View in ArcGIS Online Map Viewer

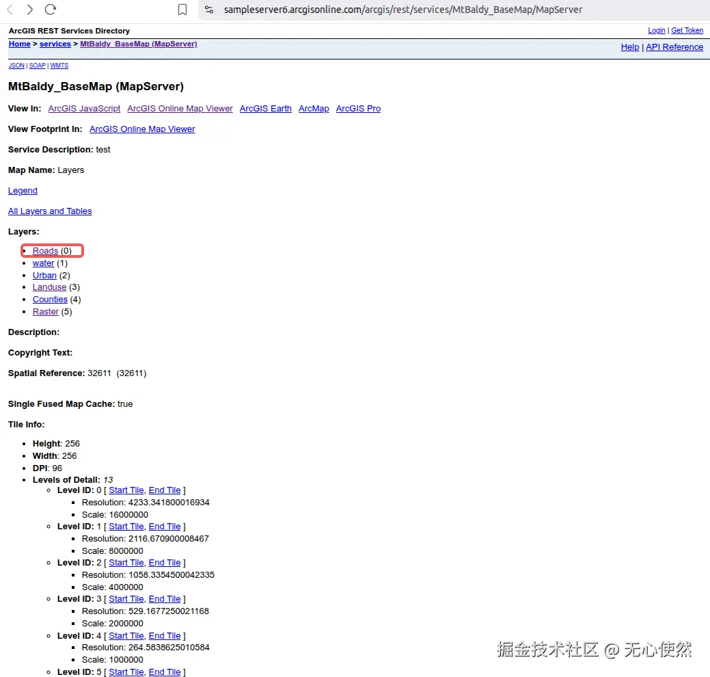(180, 109)
